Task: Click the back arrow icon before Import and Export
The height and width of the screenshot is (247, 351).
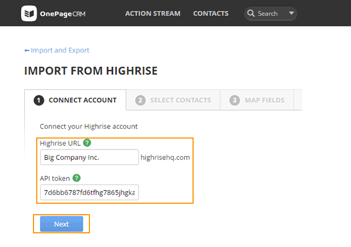Action: [x=27, y=50]
